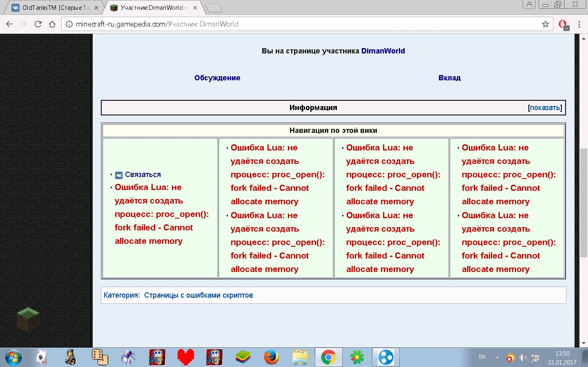Open the browser home page

tap(52, 24)
